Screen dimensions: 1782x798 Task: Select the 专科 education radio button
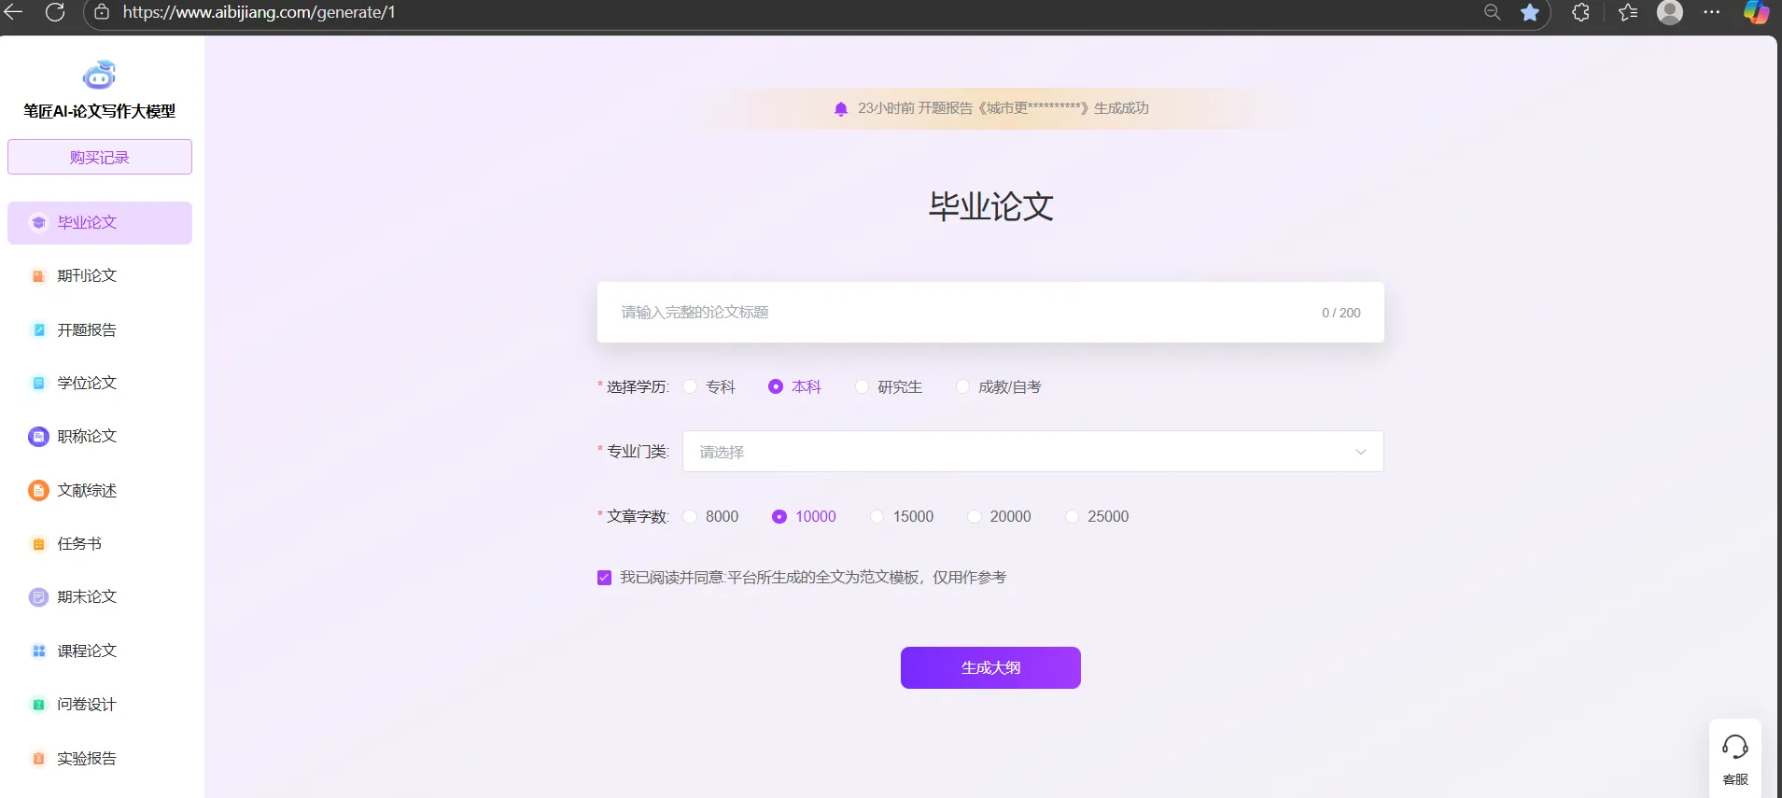pos(691,386)
